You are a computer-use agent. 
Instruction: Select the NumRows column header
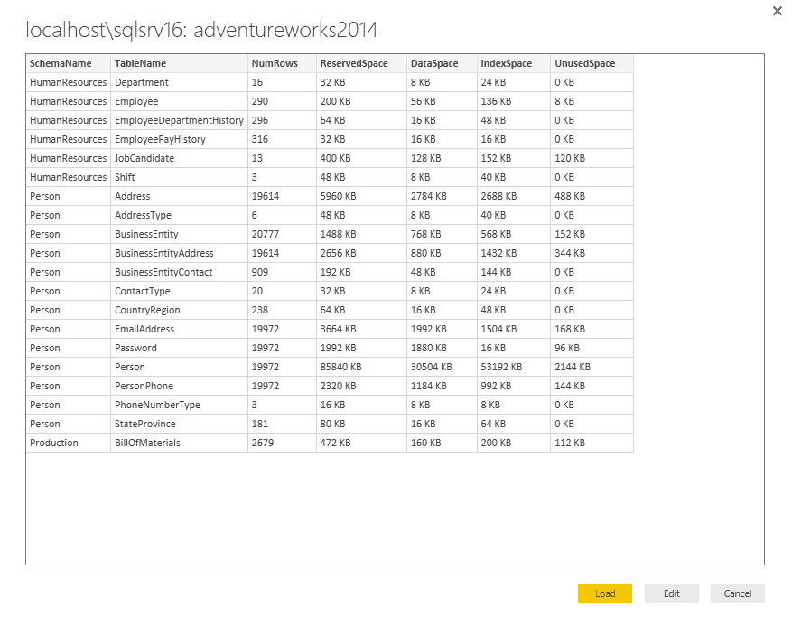coord(283,63)
